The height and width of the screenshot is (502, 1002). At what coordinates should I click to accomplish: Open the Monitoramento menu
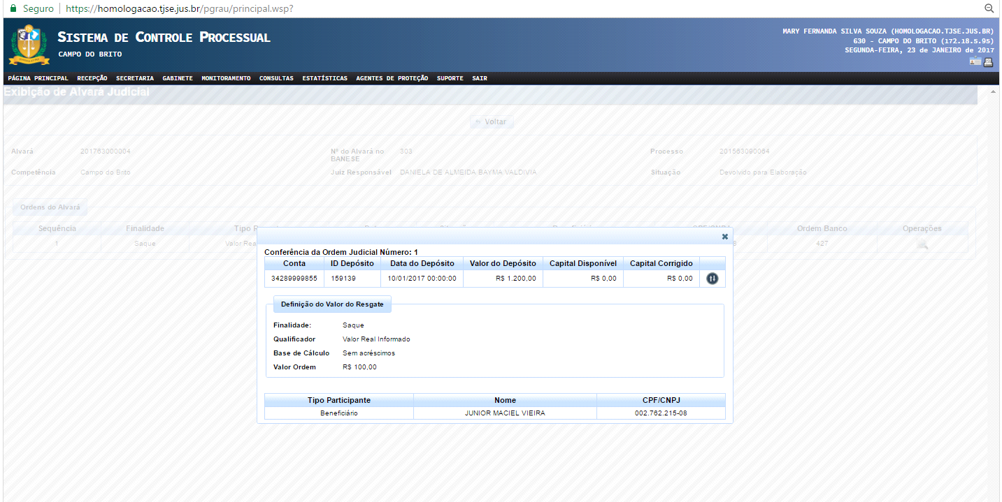pos(226,78)
